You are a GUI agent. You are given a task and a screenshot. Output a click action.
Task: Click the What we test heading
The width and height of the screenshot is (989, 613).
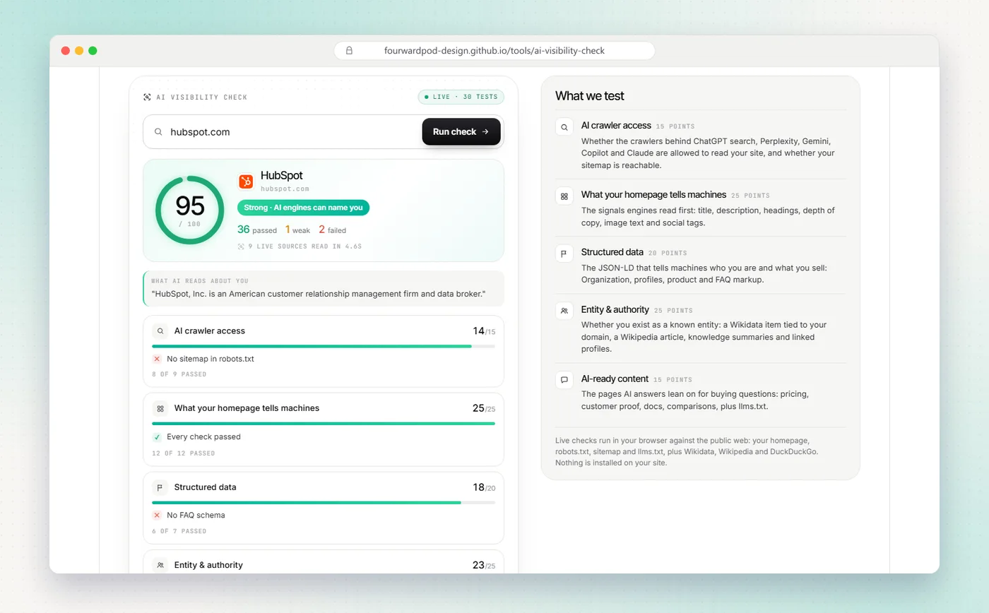tap(590, 96)
